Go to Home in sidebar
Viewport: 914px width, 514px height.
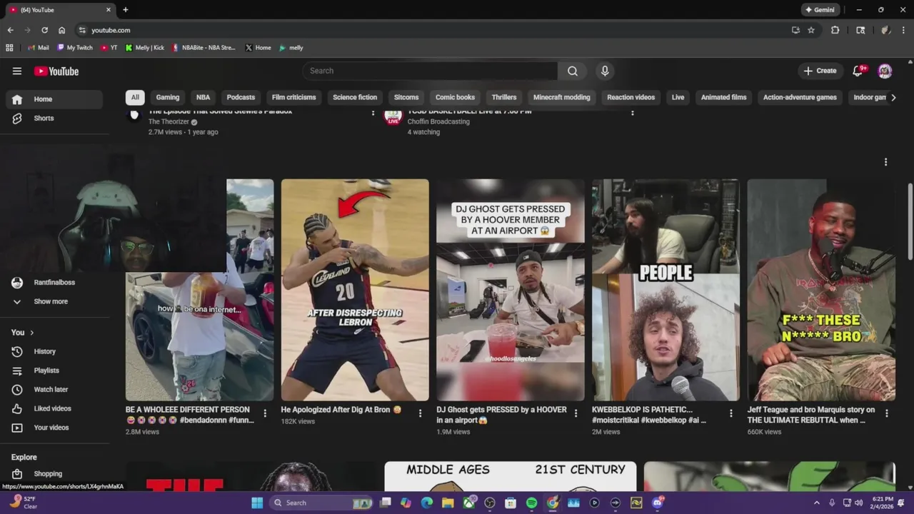click(x=54, y=99)
